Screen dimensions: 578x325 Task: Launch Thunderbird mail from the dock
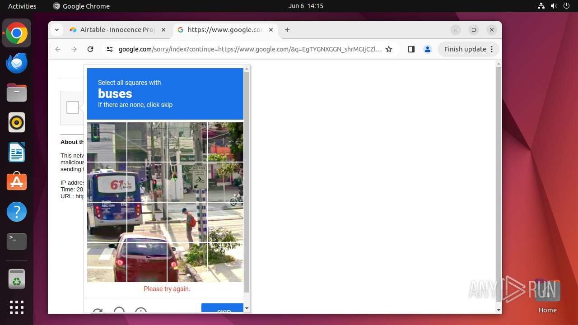[17, 63]
